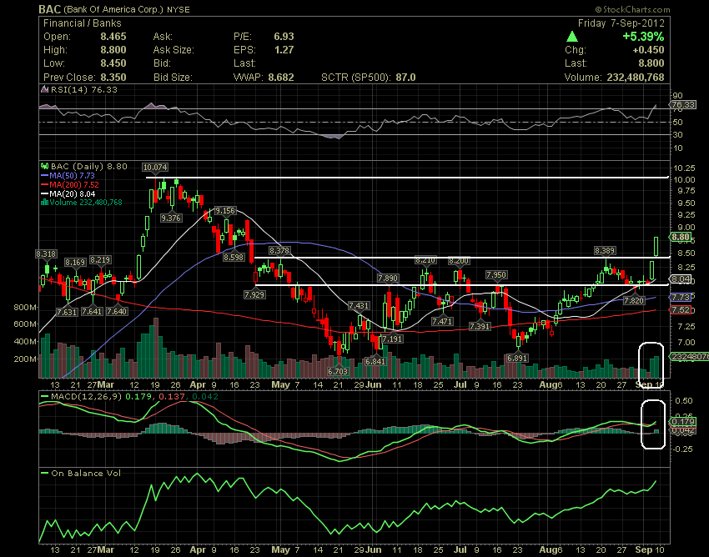
Task: Click the header Volume value 232,480,768
Action: pos(636,78)
